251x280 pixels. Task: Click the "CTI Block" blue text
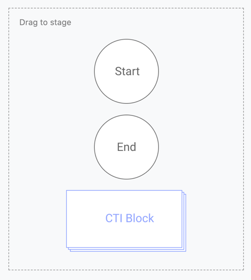130,218
